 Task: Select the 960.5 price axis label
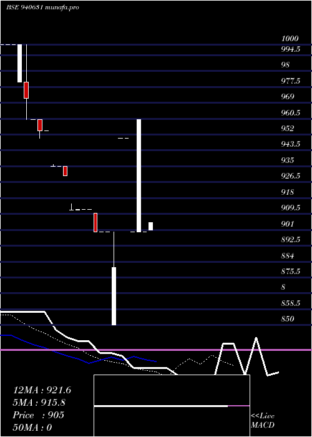pyautogui.click(x=291, y=113)
